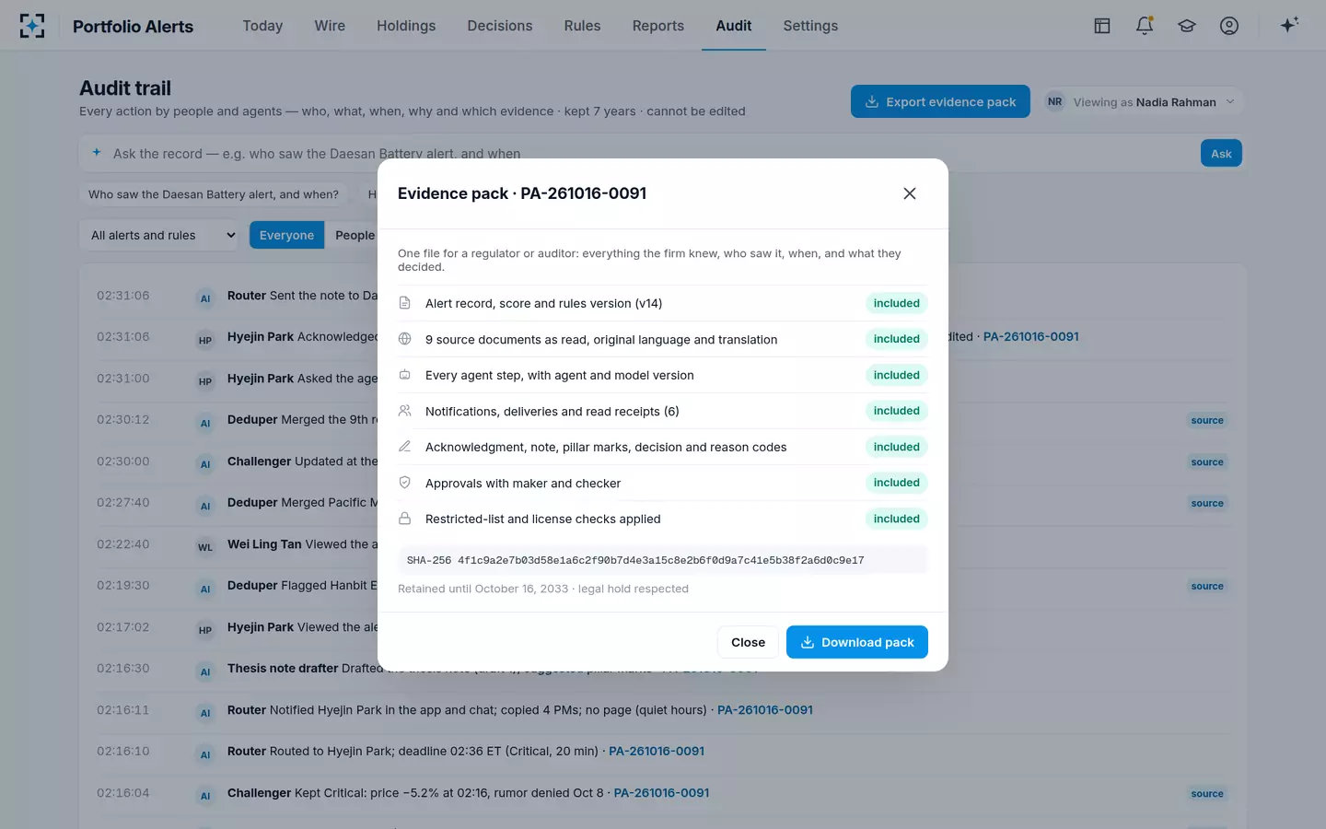Image resolution: width=1326 pixels, height=829 pixels.
Task: Open the Decisions tab
Action: click(x=500, y=26)
